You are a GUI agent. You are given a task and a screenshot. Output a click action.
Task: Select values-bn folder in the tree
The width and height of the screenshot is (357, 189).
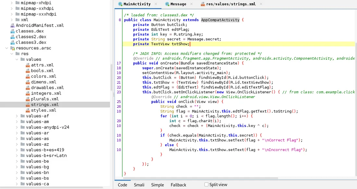coord(37,173)
